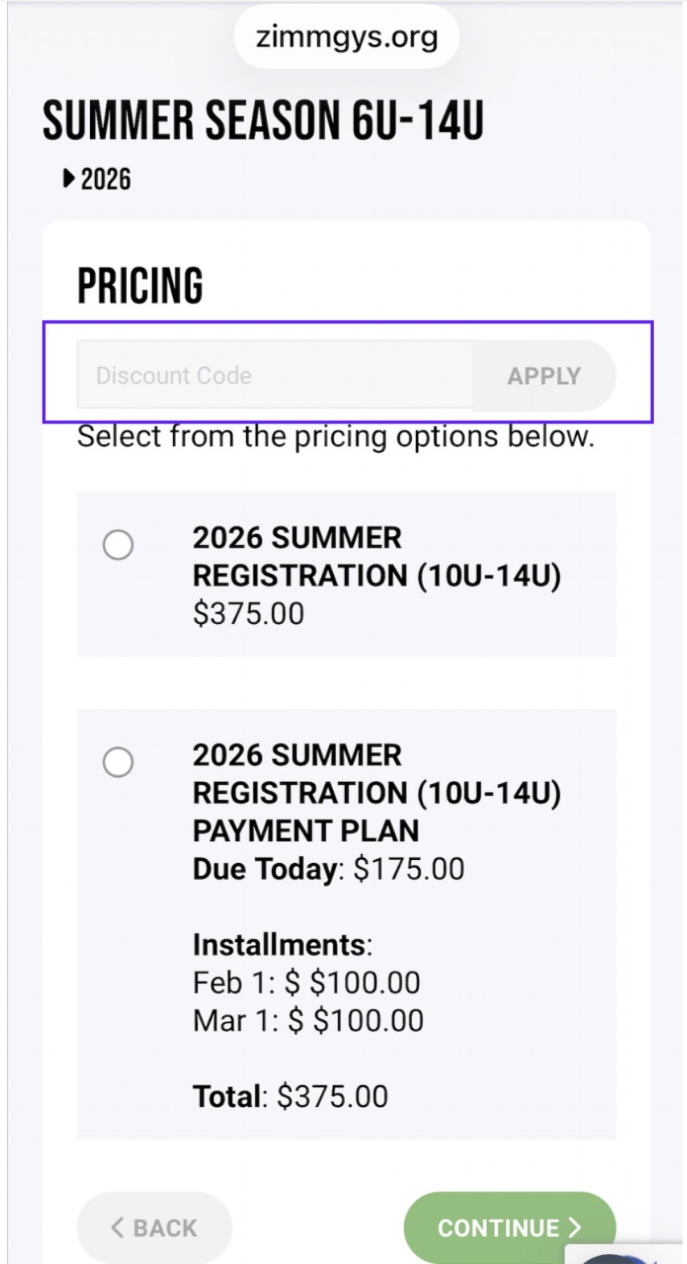Expand the 2026 disclosure triangle
Viewport: 687px width, 1264px height.
(x=69, y=178)
